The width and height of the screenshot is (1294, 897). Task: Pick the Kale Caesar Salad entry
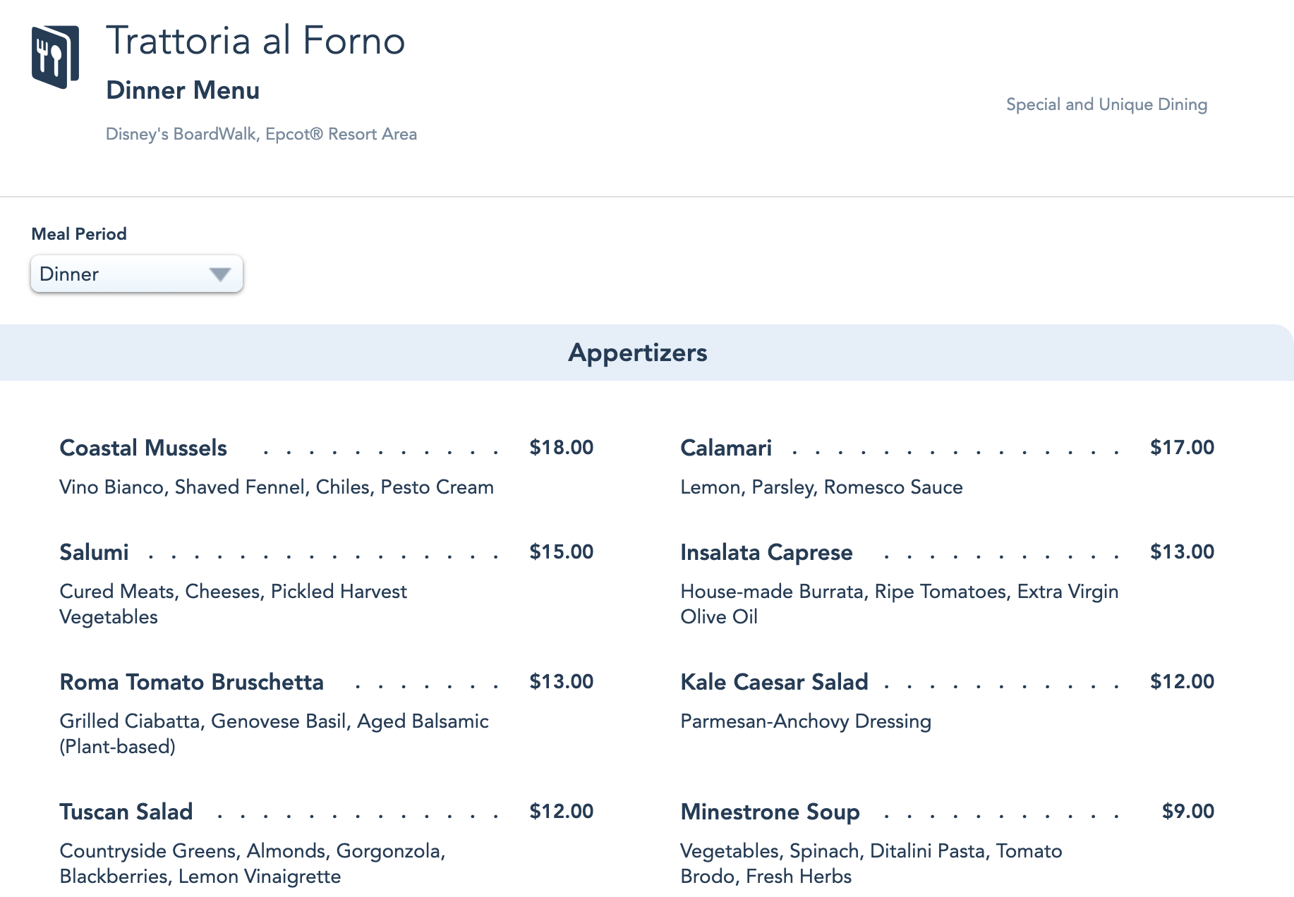click(x=773, y=682)
